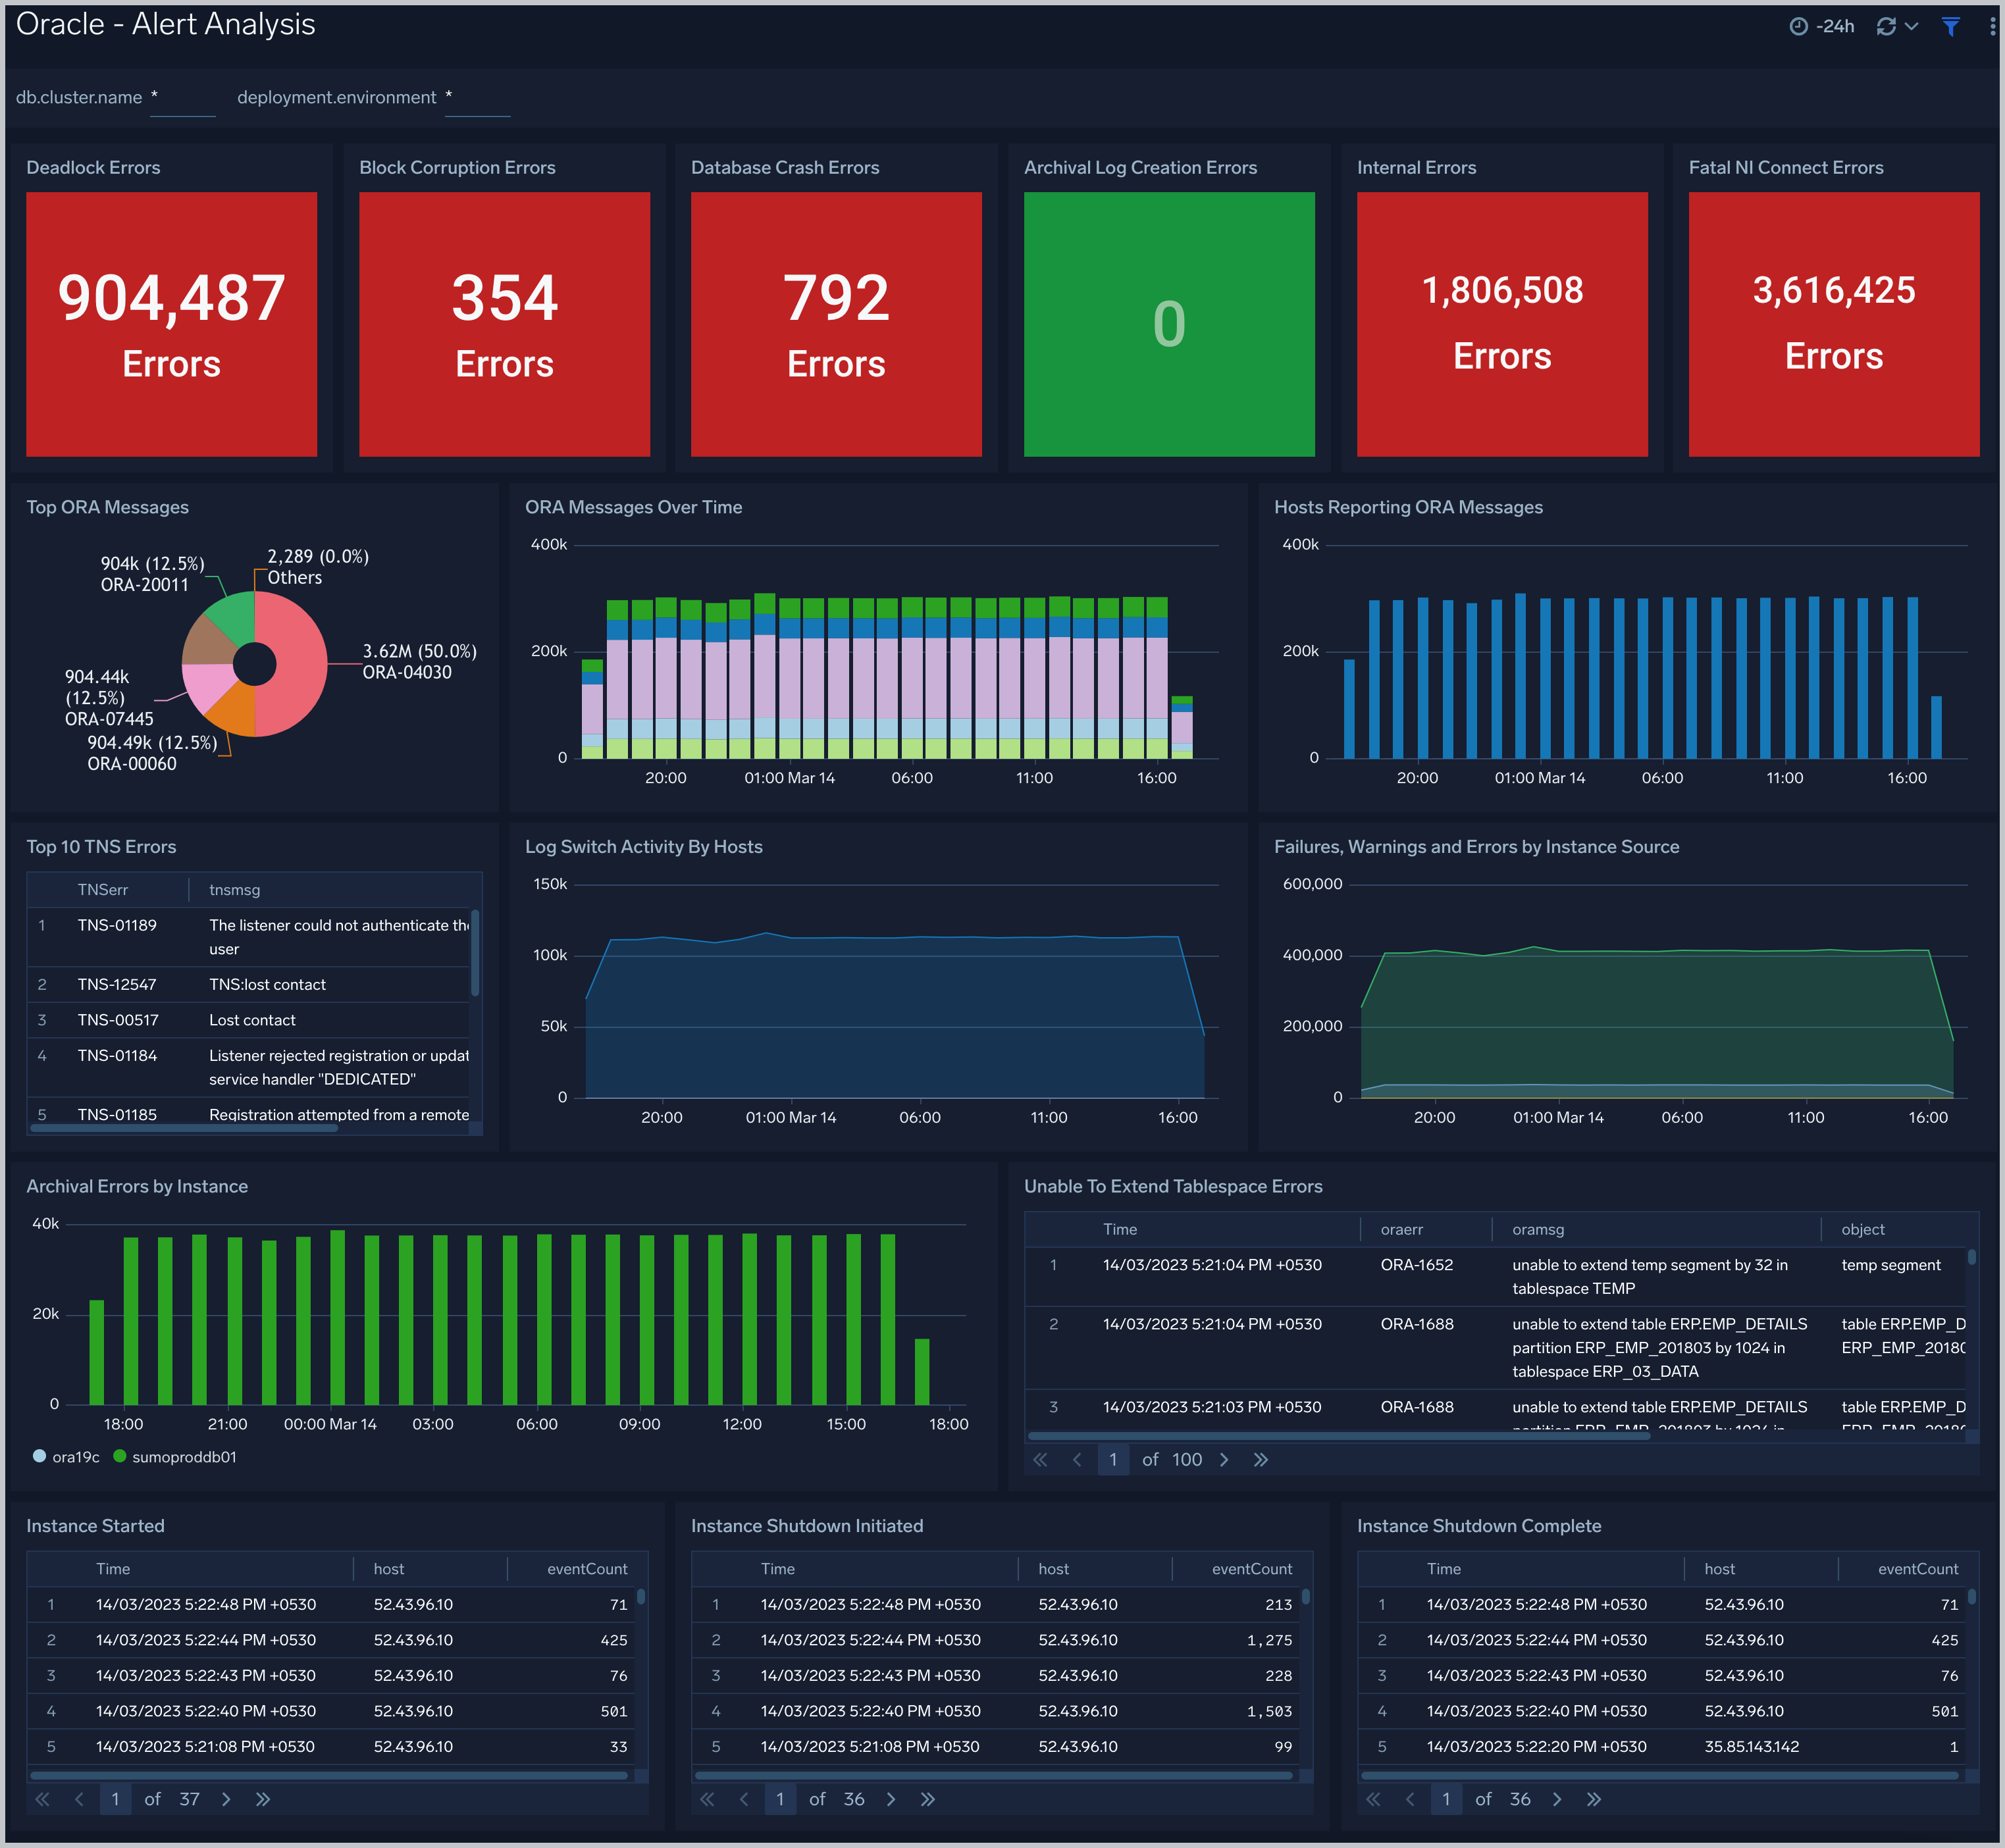The height and width of the screenshot is (1848, 2005).
Task: Open the Deadlock Errors 904,487 panel
Action: [171, 324]
